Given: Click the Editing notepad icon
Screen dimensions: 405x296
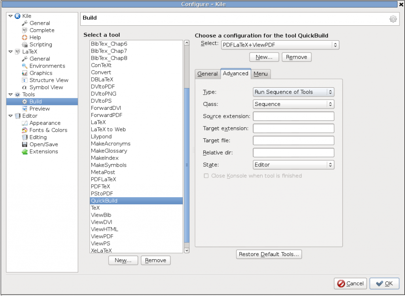Looking at the screenshot, I should point(25,137).
